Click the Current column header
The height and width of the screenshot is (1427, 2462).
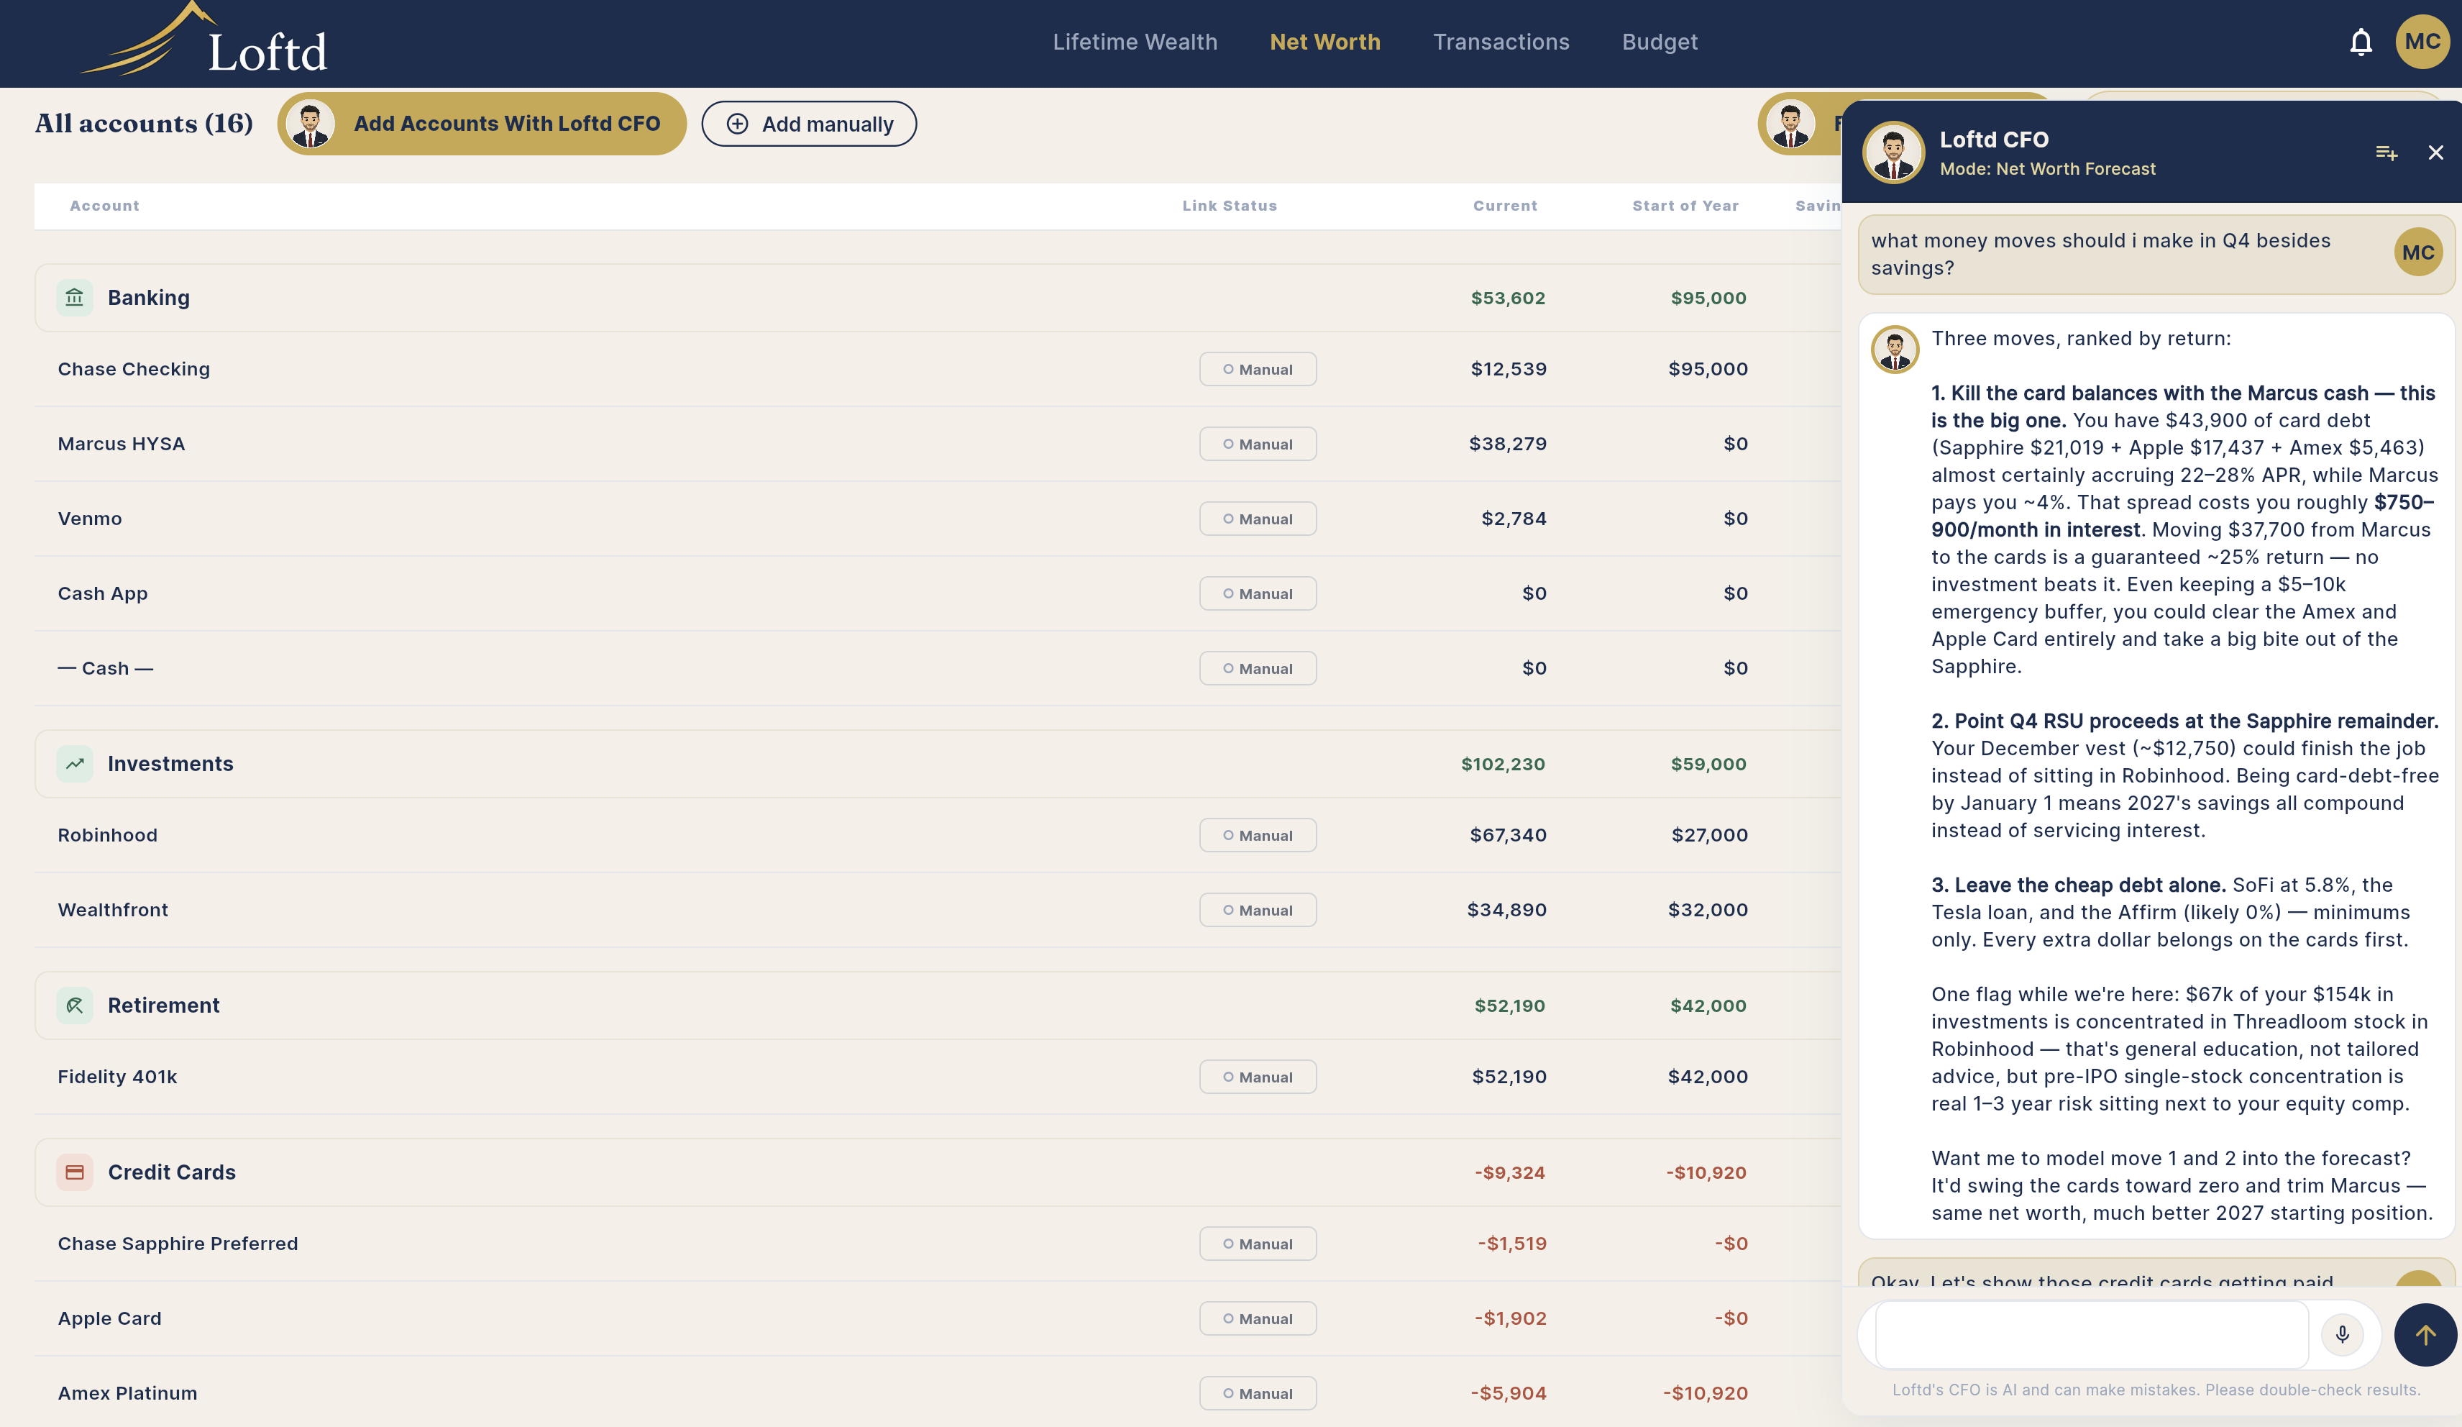pyautogui.click(x=1504, y=205)
